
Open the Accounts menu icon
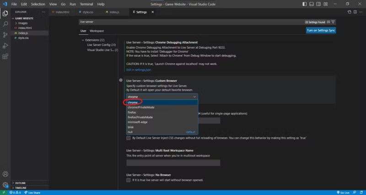(x=5, y=174)
